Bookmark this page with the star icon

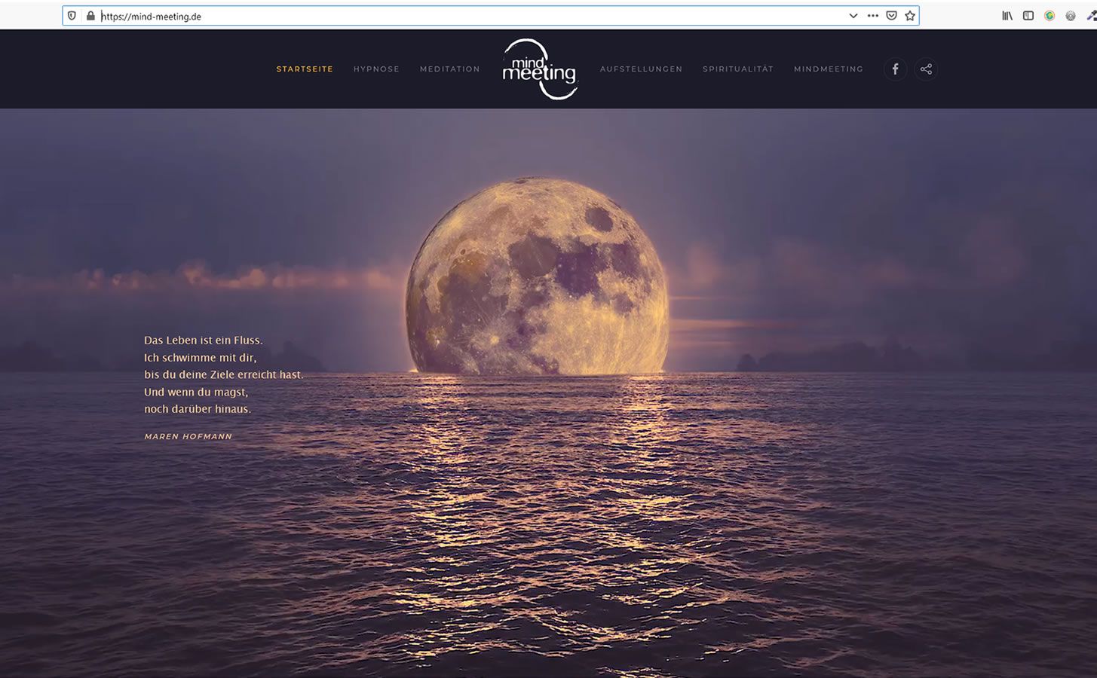tap(910, 16)
